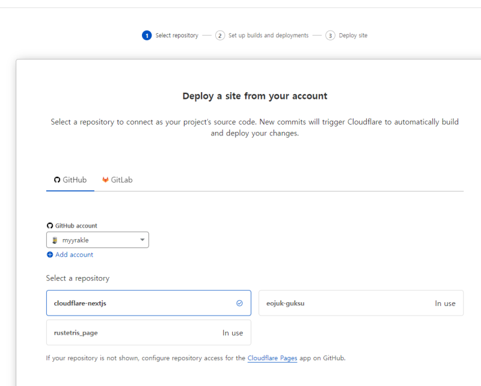Click the plus icon beside Add account
The image size is (481, 386).
click(x=50, y=255)
